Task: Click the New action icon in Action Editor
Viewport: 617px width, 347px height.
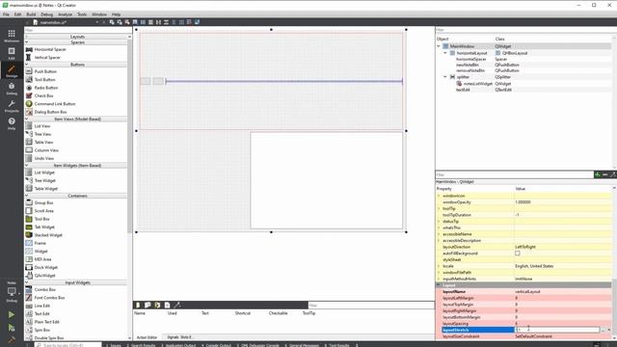Action: tap(138, 305)
